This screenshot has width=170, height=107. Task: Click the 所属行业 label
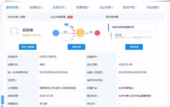(x=93, y=88)
